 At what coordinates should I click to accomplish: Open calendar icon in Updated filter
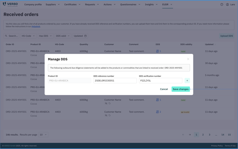click(85, 36)
